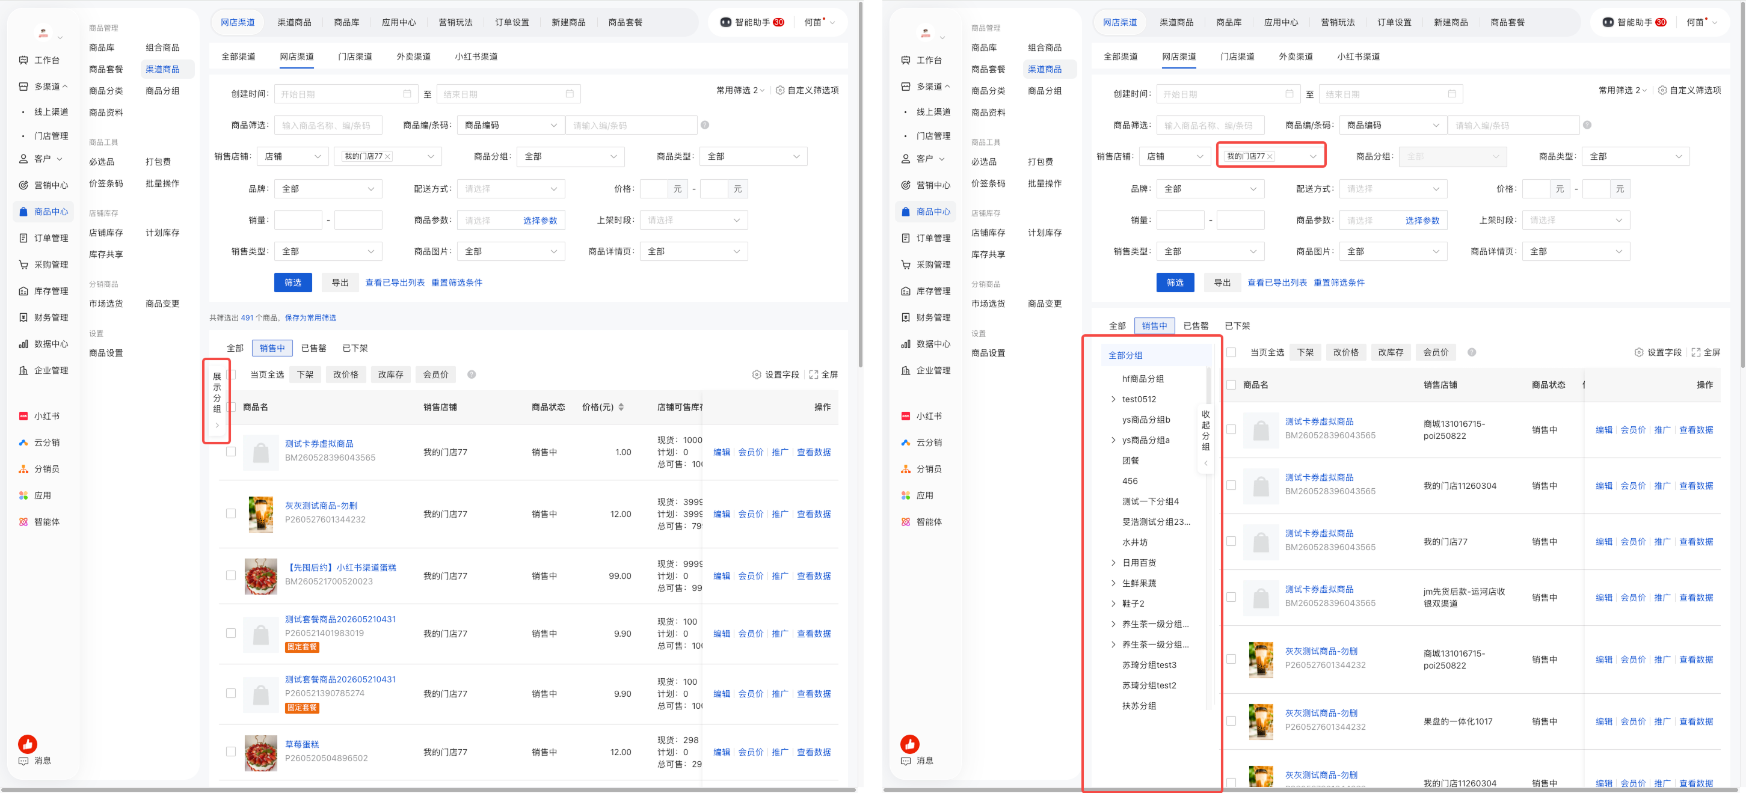Remove 我的门店77 tag via x, right screenshot
Image resolution: width=1746 pixels, height=793 pixels.
pyautogui.click(x=1270, y=156)
